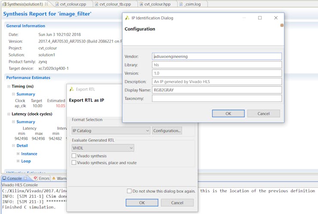Close the IP Identification Dialog
This screenshot has height=214, width=318.
[276, 18]
